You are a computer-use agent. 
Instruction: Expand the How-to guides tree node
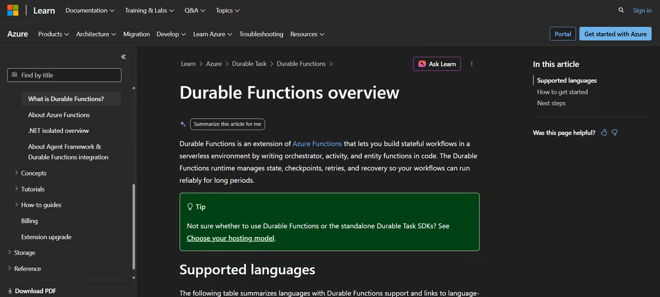(x=16, y=204)
